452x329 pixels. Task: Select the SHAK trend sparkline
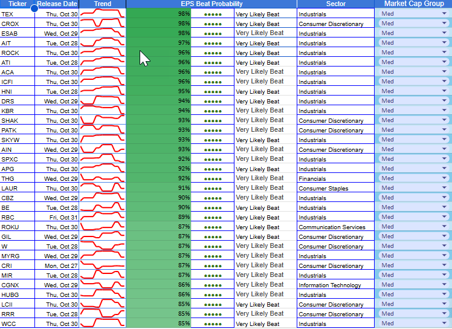coord(103,120)
